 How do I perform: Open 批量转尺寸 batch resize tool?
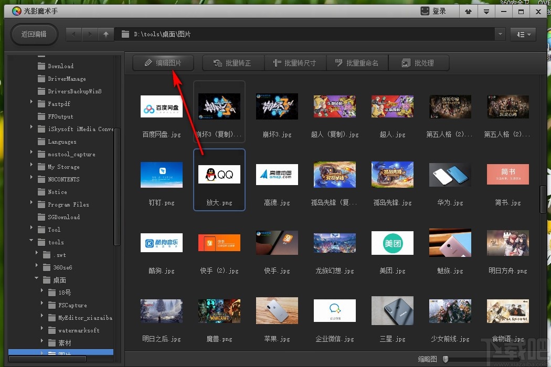tap(295, 63)
